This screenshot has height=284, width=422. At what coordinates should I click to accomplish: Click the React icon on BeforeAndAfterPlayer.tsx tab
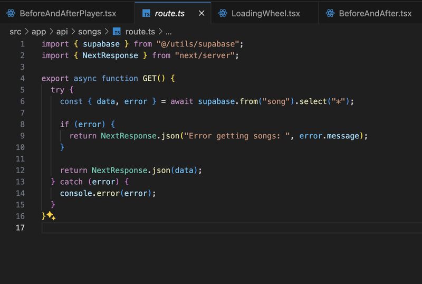click(10, 13)
